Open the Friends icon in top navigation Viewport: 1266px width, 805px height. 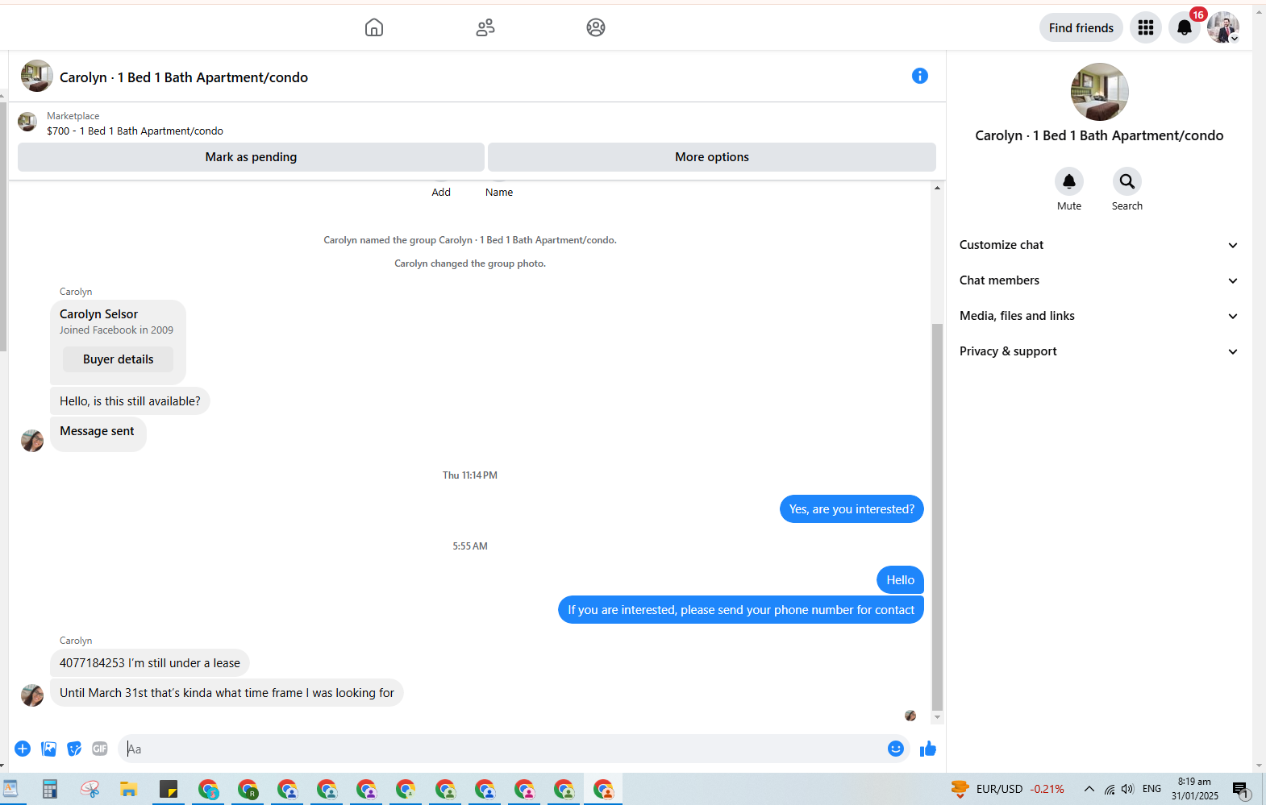click(485, 27)
